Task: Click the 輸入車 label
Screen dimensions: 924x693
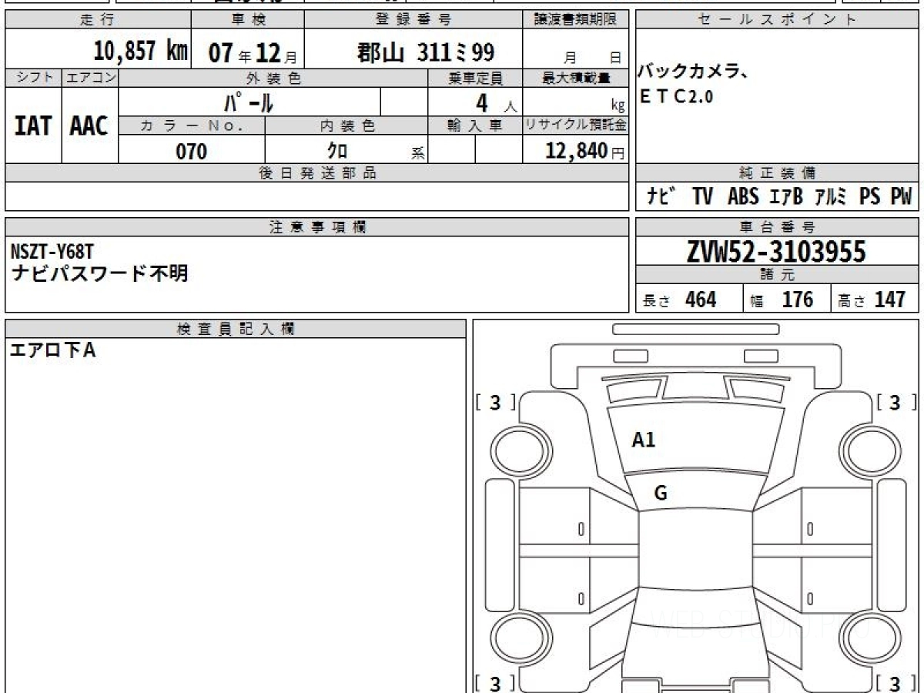Action: [x=475, y=126]
